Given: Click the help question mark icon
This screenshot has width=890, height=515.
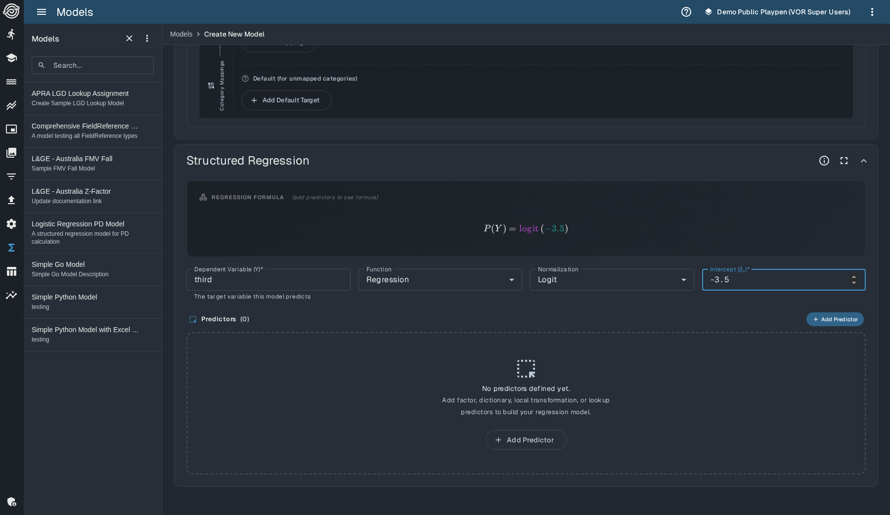Looking at the screenshot, I should (x=686, y=12).
